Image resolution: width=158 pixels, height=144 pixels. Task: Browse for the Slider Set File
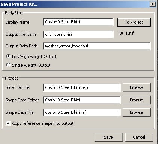tap(137, 87)
